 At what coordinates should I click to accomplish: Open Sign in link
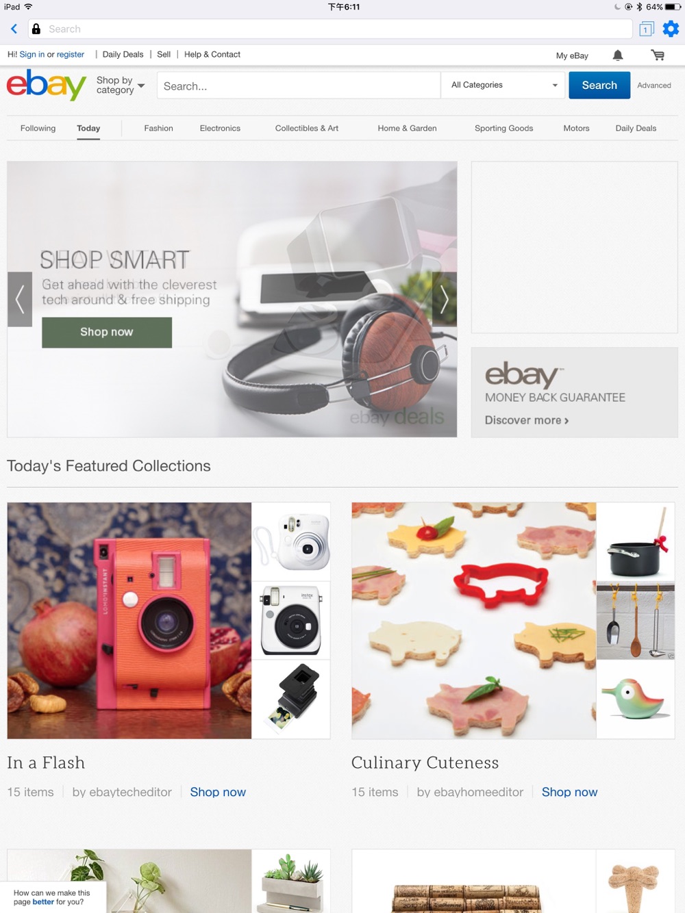[x=32, y=54]
